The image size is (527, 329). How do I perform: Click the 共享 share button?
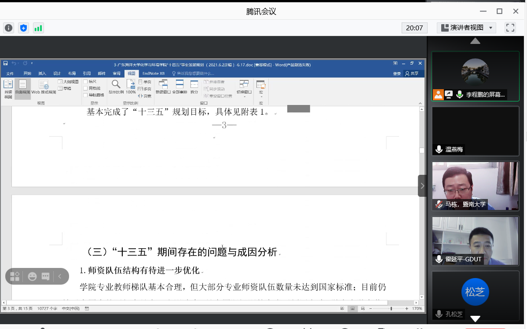click(x=412, y=73)
